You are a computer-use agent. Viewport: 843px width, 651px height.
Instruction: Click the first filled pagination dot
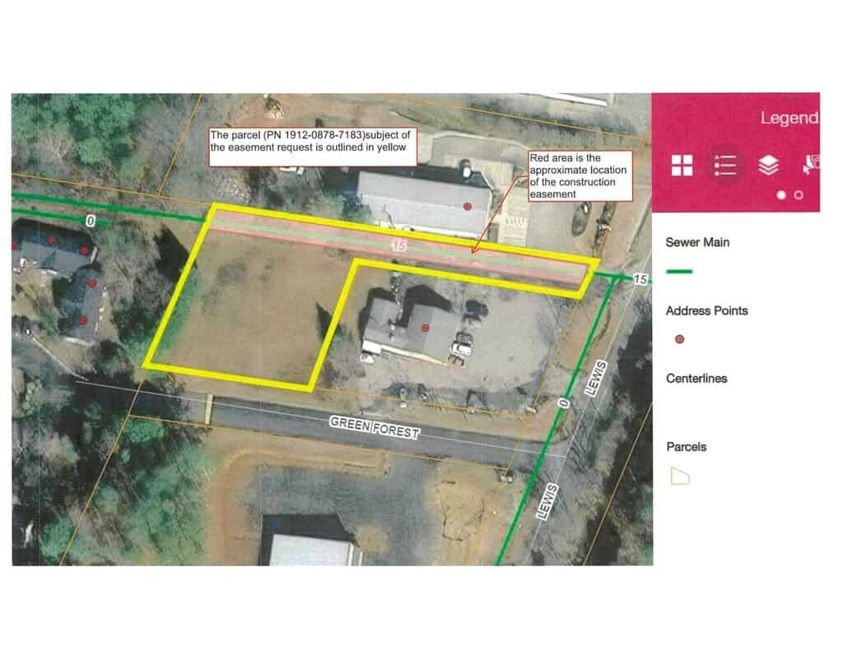781,195
